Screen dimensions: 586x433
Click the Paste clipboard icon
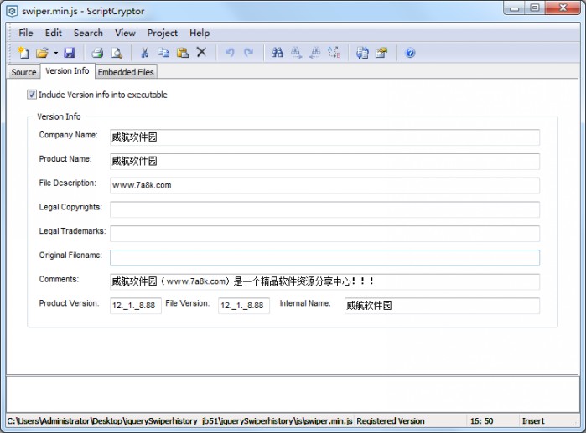pos(183,53)
